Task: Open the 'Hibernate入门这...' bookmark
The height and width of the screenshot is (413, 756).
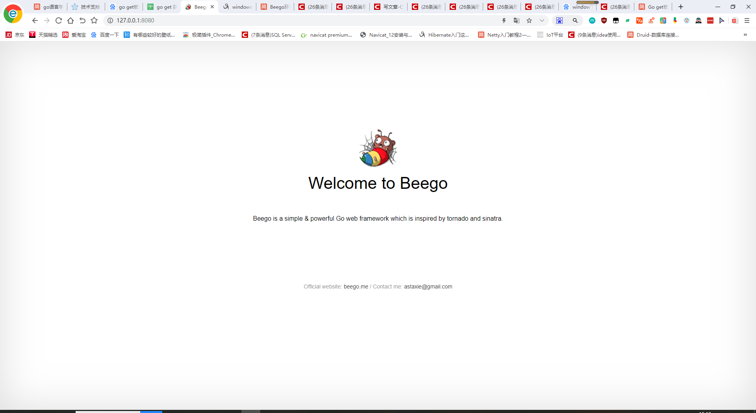Action: pos(444,35)
